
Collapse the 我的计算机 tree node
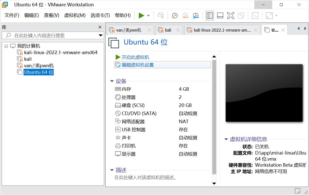(x=6, y=46)
